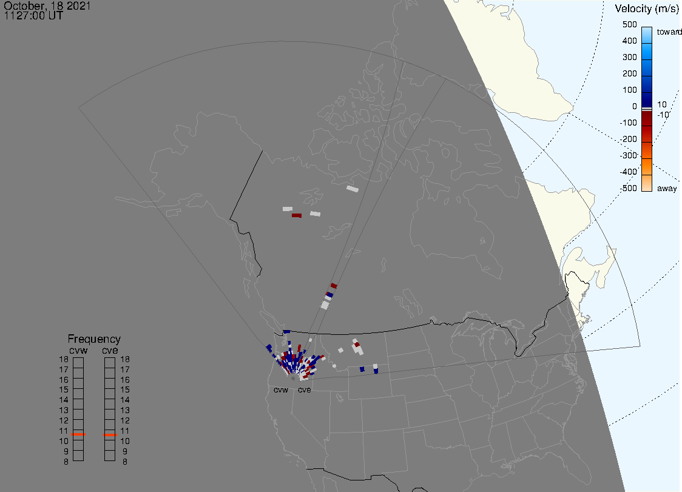Click the date text 'October, 18 2021'

coord(47,5)
